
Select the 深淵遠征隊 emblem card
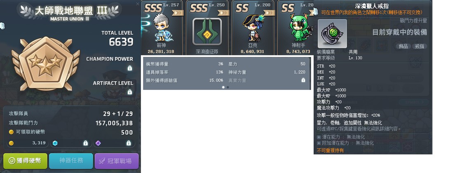(207, 27)
